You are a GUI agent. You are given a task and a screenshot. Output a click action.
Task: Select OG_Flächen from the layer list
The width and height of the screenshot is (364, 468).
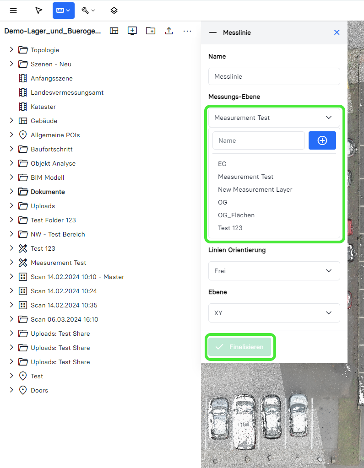[236, 215]
